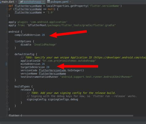
Task: Close the main.dart editor tab
Action: tap(16, 2)
